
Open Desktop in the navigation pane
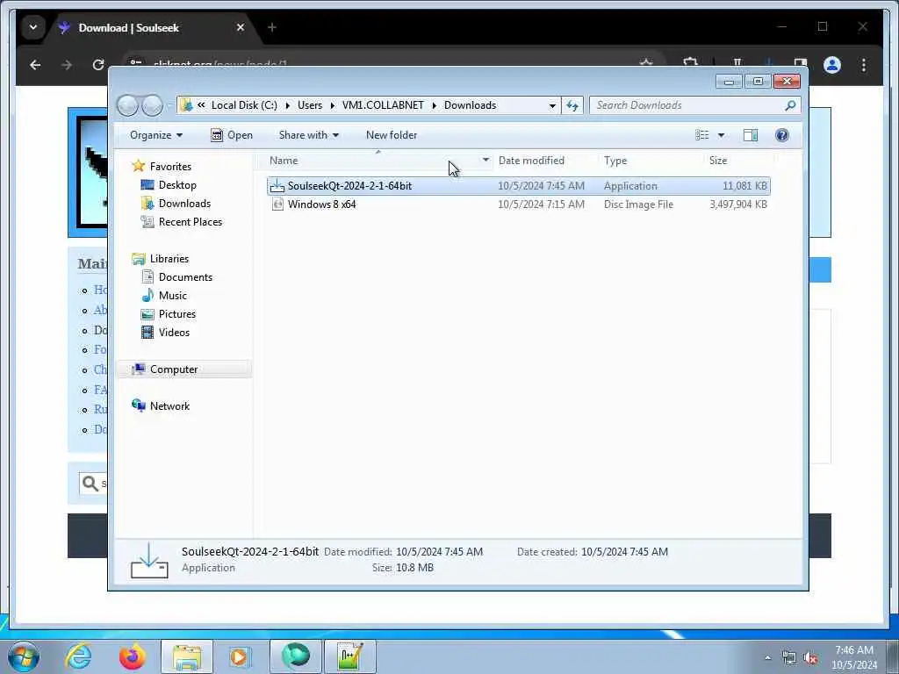[177, 185]
